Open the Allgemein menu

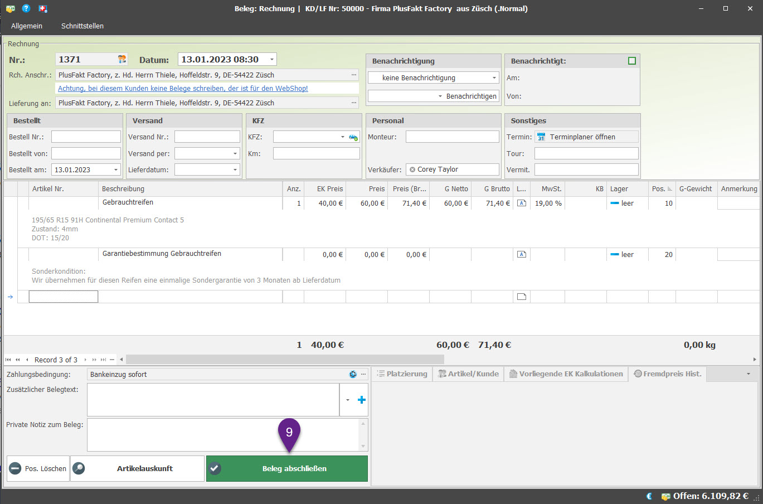pyautogui.click(x=27, y=26)
